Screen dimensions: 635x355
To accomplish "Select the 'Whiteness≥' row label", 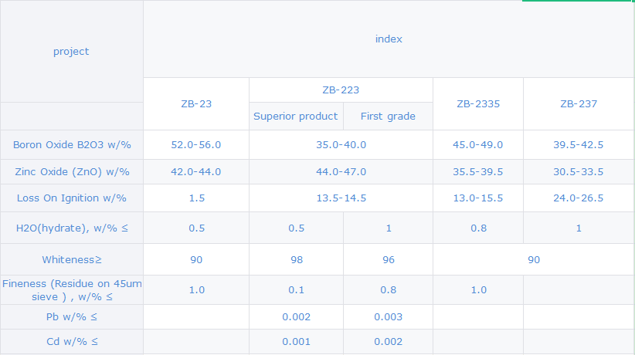I will (x=71, y=260).
